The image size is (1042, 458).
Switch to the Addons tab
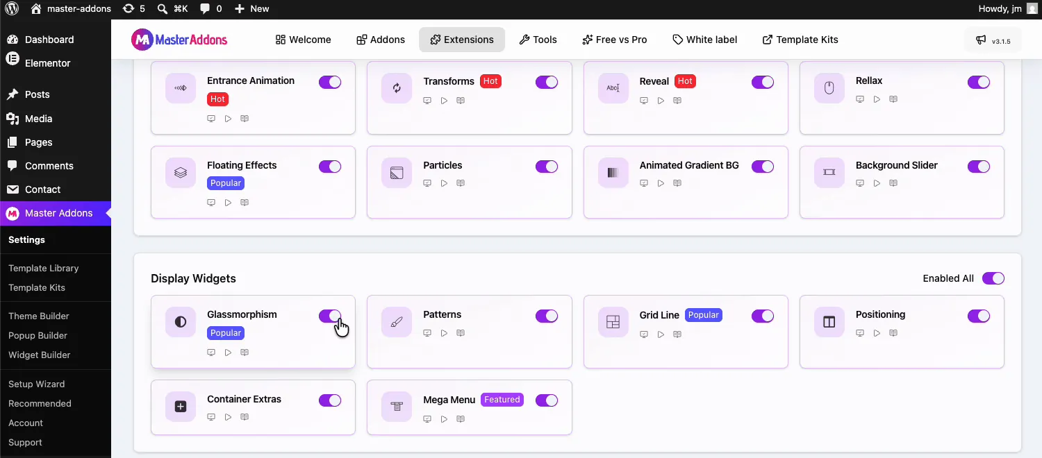(x=381, y=40)
